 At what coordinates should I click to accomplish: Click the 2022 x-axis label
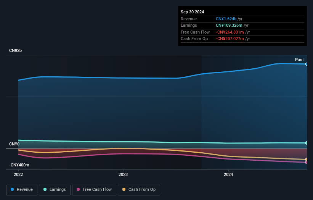pyautogui.click(x=18, y=174)
